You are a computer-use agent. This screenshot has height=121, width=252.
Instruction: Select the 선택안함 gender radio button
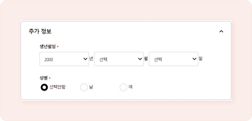(x=44, y=87)
